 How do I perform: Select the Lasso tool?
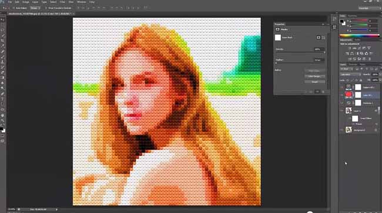click(x=3, y=30)
